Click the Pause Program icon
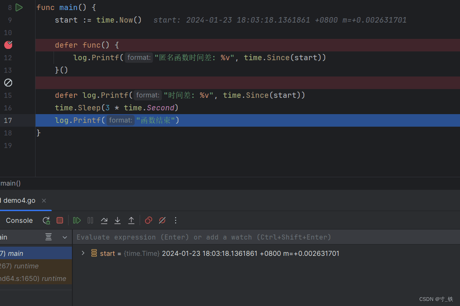The width and height of the screenshot is (460, 306). point(90,220)
